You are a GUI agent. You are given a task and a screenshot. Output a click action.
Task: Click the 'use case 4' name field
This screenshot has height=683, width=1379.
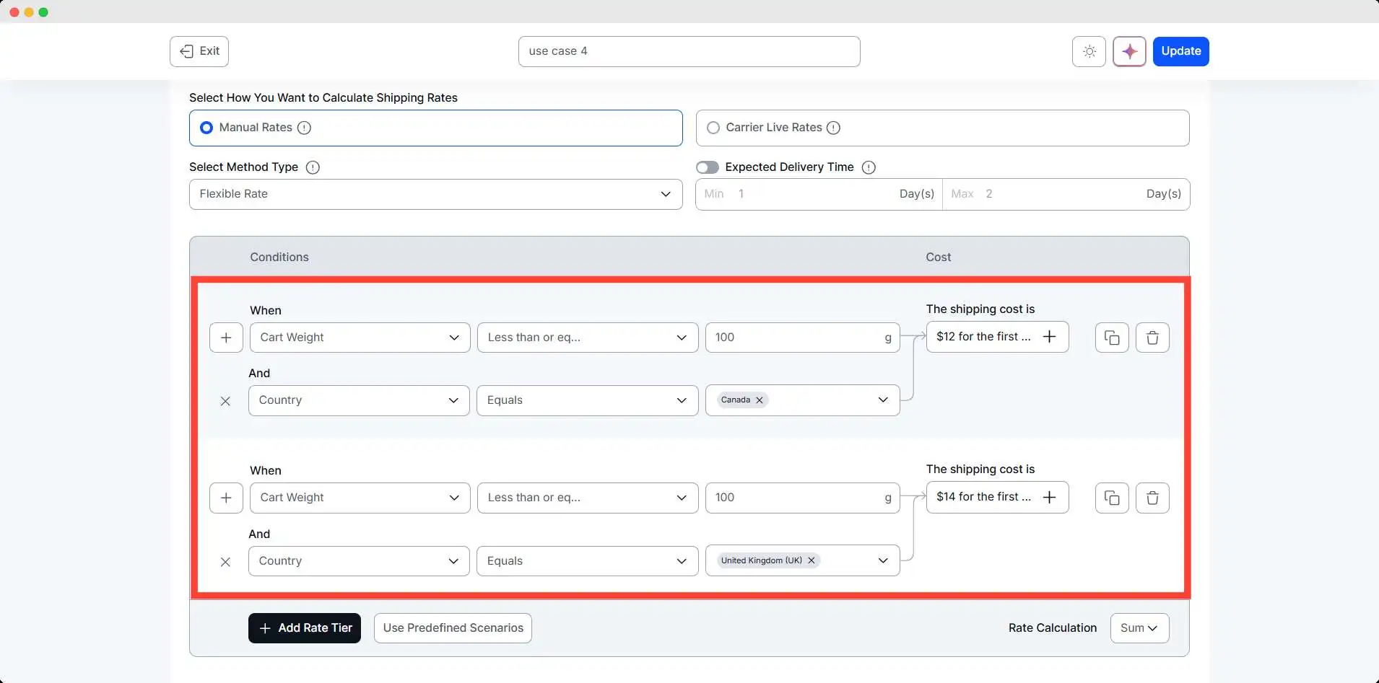[689, 51]
